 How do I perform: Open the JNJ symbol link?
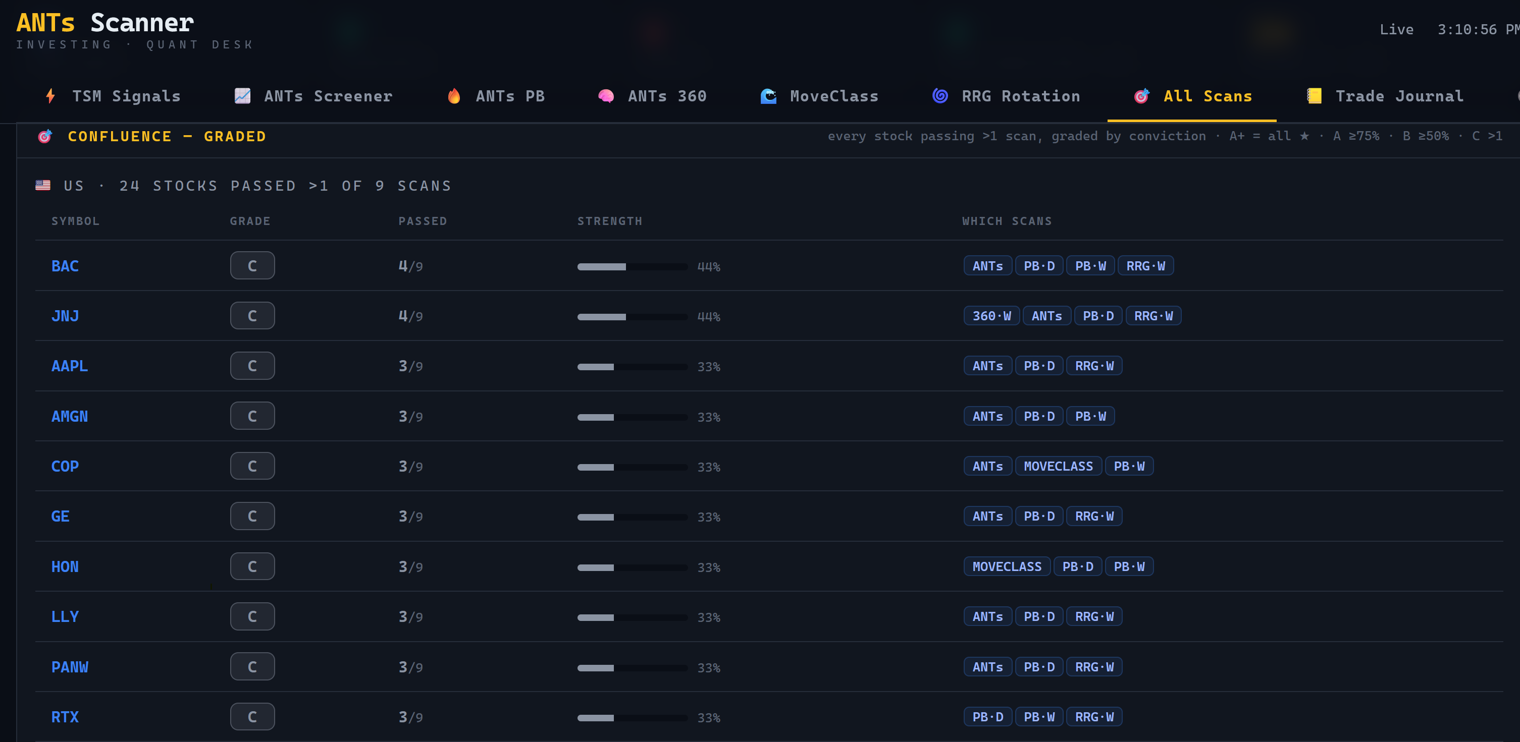[65, 316]
